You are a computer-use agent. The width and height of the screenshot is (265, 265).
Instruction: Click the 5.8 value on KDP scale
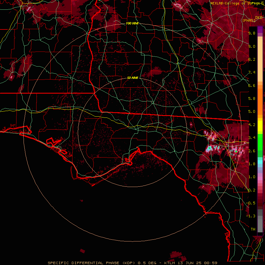click(x=252, y=99)
